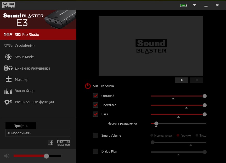This screenshot has width=226, height=163.
Task: Click the Crystalizer default marker triangle
Action: pos(186,108)
